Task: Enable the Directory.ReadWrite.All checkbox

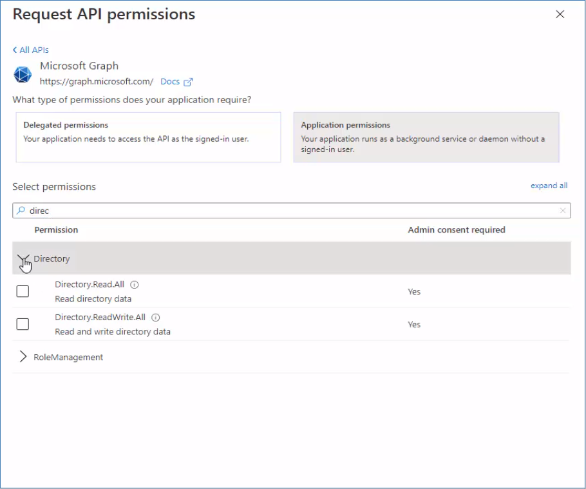Action: tap(23, 324)
